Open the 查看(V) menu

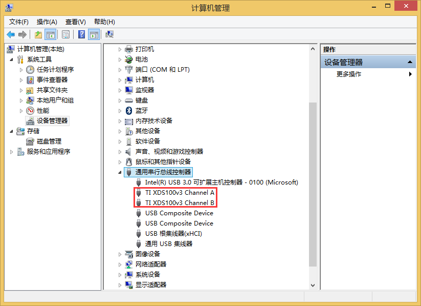pos(75,22)
